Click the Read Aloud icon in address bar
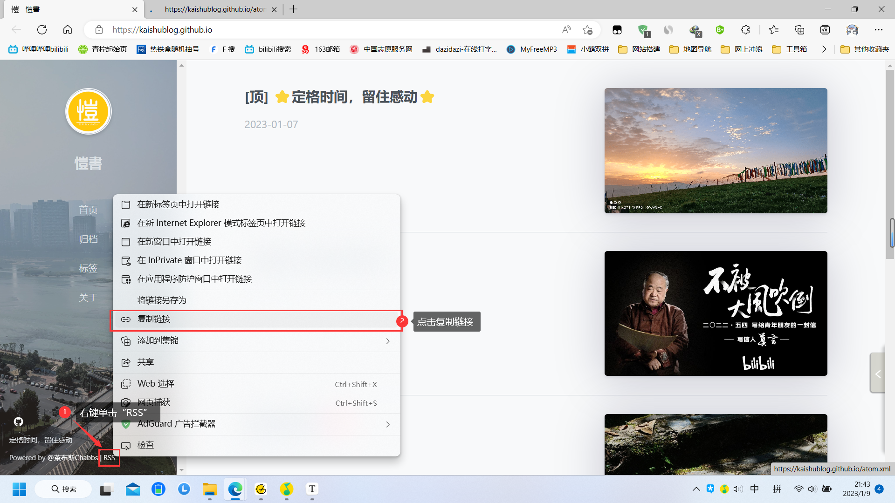The width and height of the screenshot is (895, 503). 566,30
